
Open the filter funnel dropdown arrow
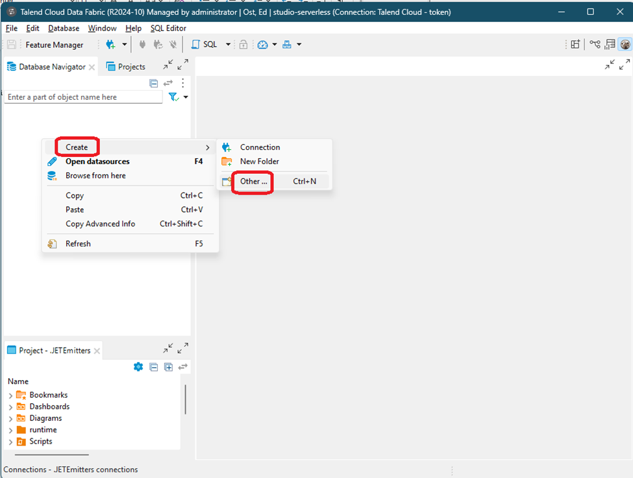[x=186, y=97]
